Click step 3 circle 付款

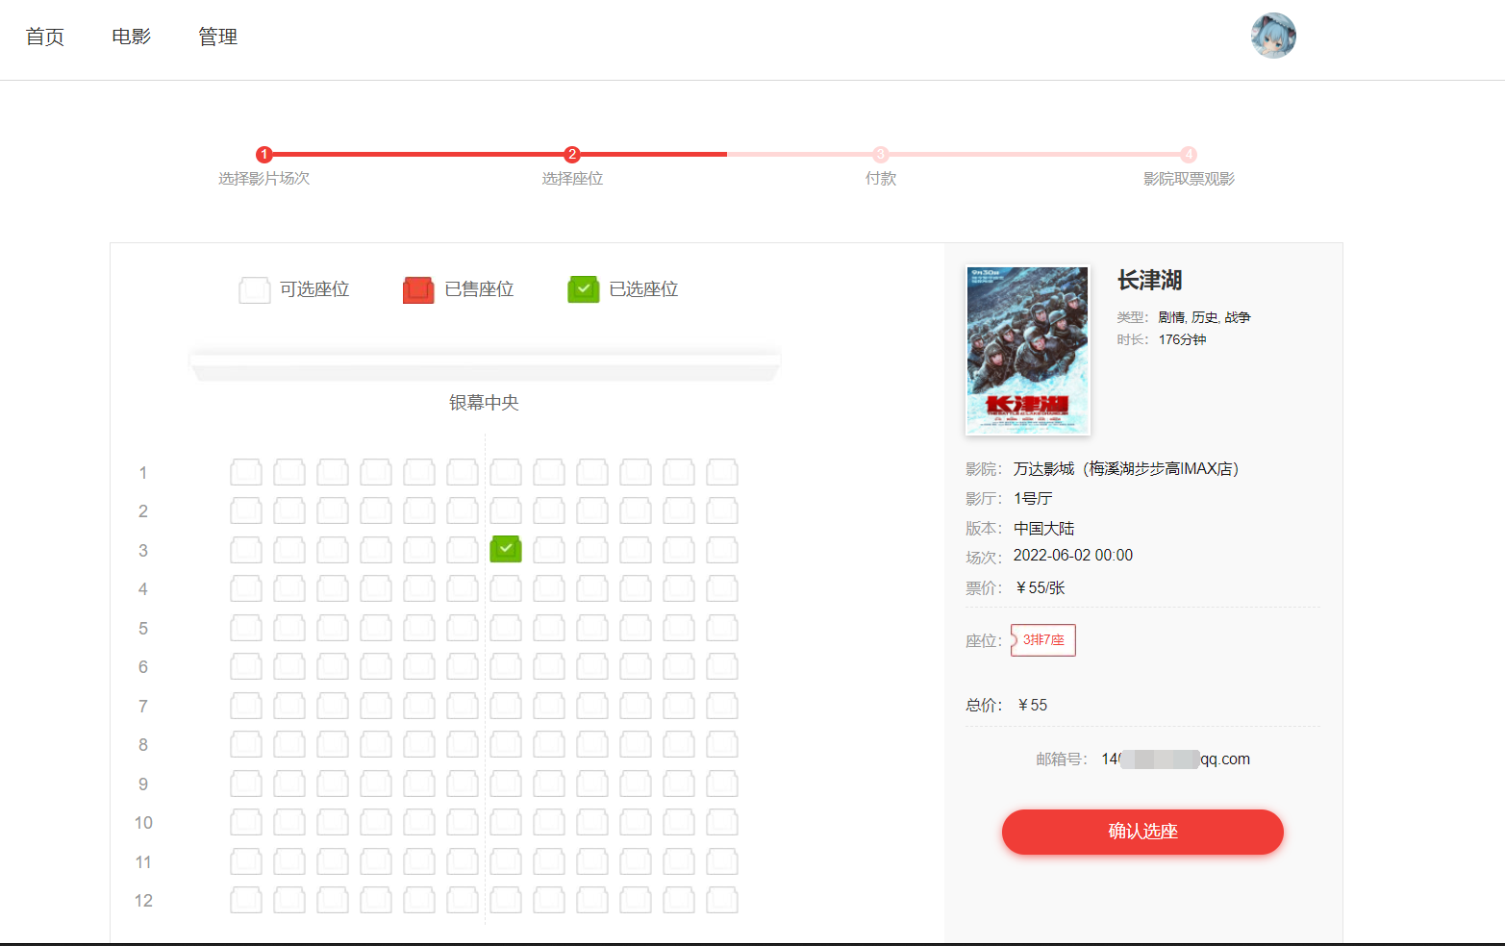(881, 153)
